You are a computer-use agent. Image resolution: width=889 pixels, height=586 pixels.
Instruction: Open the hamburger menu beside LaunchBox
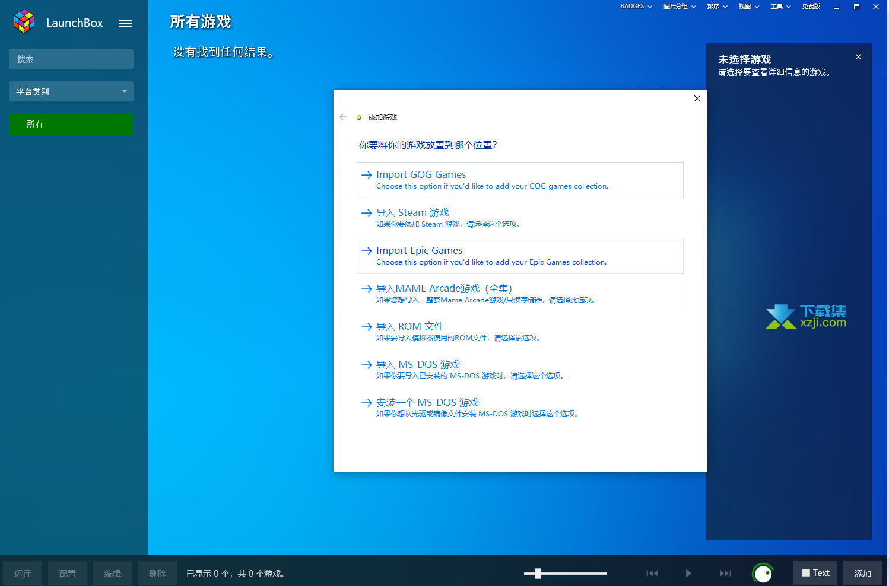click(x=125, y=23)
